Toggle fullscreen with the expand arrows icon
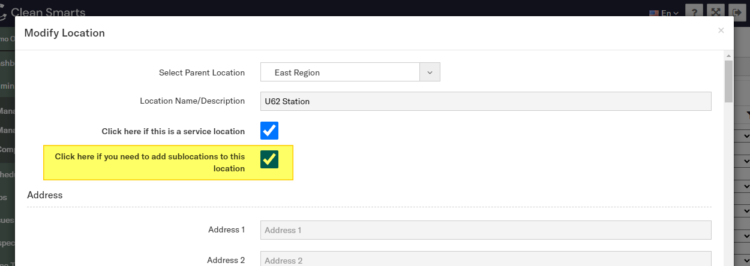The height and width of the screenshot is (266, 750). tap(715, 12)
